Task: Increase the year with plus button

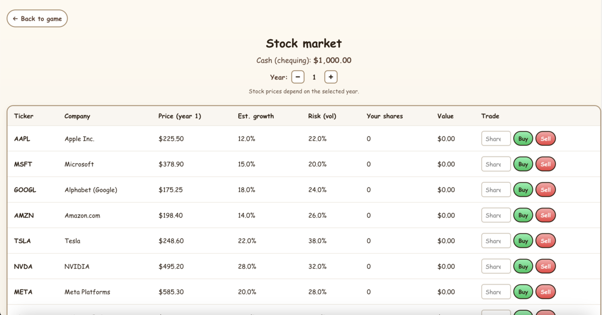Action: (331, 77)
